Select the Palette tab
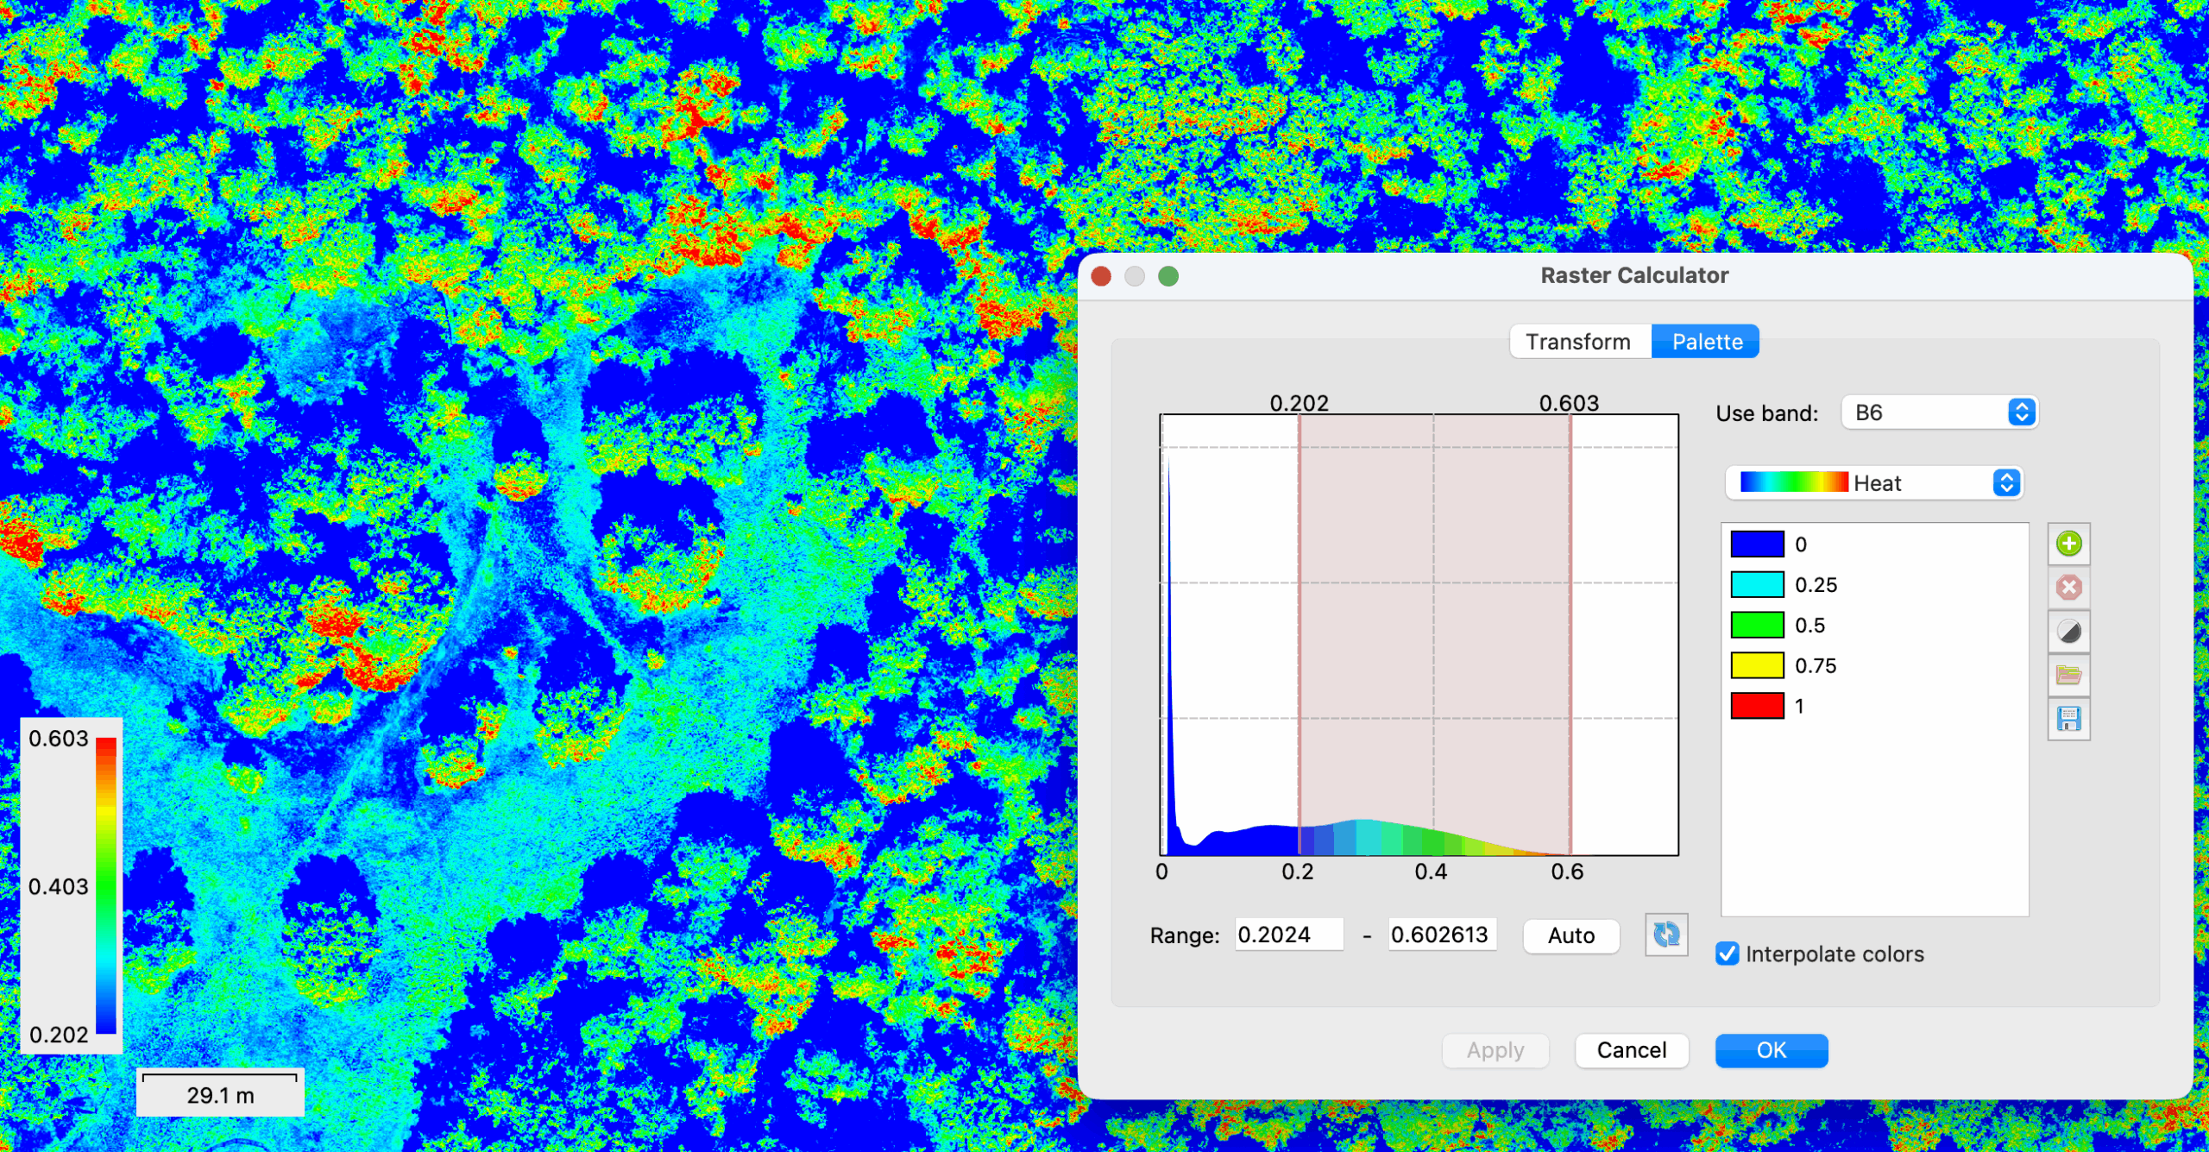This screenshot has height=1152, width=2209. point(1706,342)
